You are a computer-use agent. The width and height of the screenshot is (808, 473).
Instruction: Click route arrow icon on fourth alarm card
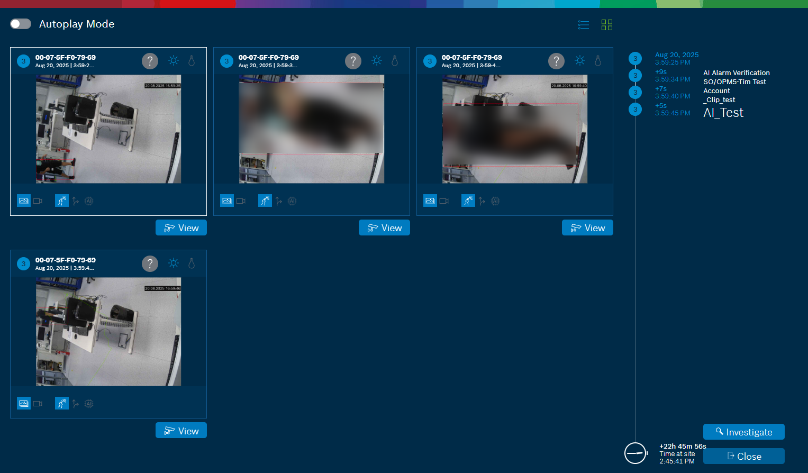(x=76, y=404)
